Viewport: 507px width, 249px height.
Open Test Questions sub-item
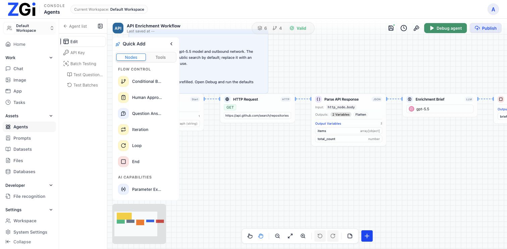coord(85,75)
